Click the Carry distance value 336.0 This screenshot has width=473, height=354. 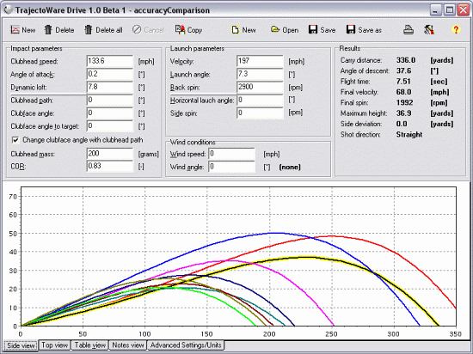tap(406, 60)
